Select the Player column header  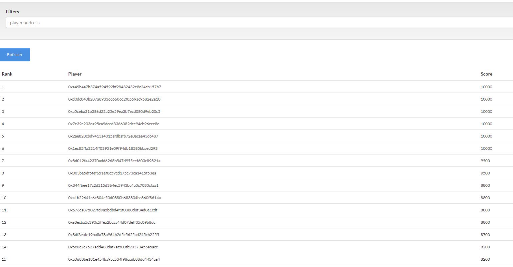[75, 74]
